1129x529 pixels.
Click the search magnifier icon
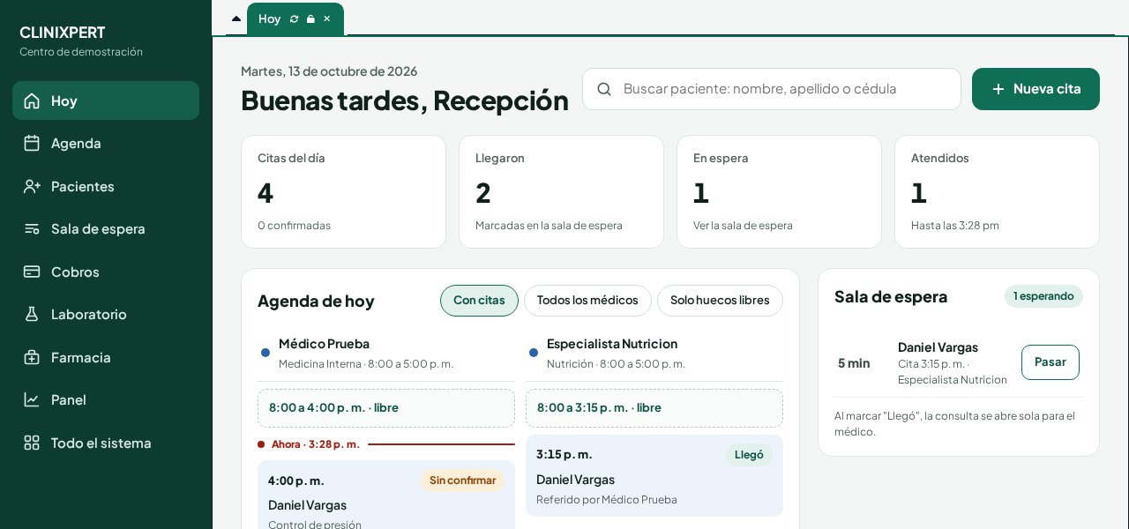(604, 89)
